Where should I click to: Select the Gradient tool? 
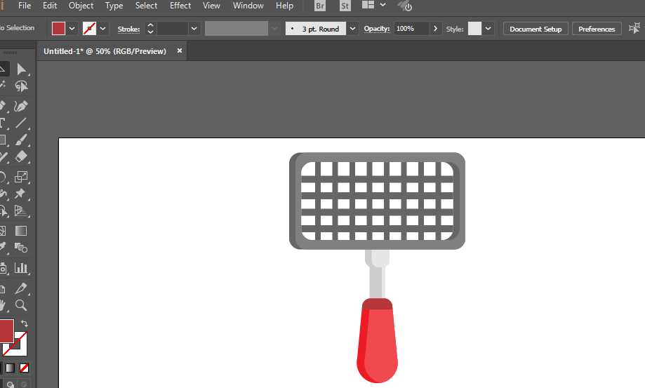21,231
